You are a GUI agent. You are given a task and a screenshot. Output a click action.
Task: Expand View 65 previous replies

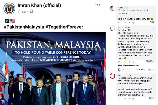pos(129,65)
